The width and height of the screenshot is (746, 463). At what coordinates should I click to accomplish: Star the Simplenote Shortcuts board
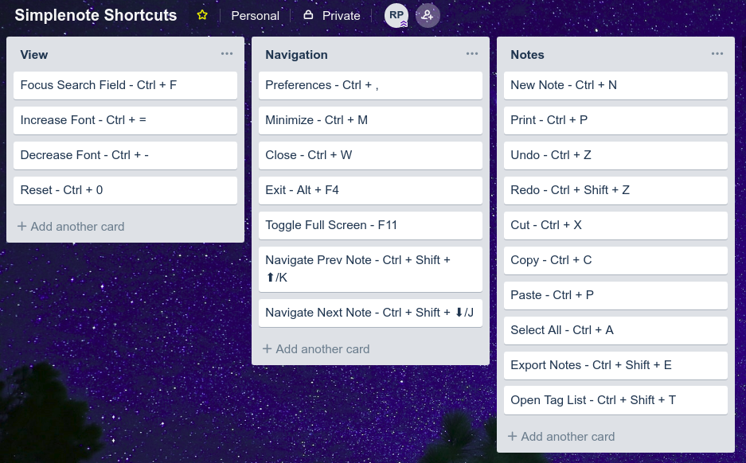coord(201,14)
